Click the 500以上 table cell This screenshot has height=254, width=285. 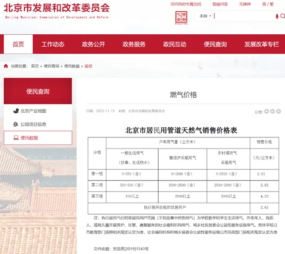point(132,196)
